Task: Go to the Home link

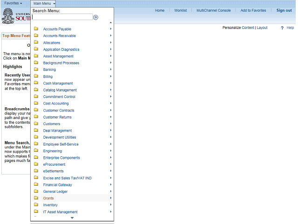Action: pyautogui.click(x=160, y=10)
